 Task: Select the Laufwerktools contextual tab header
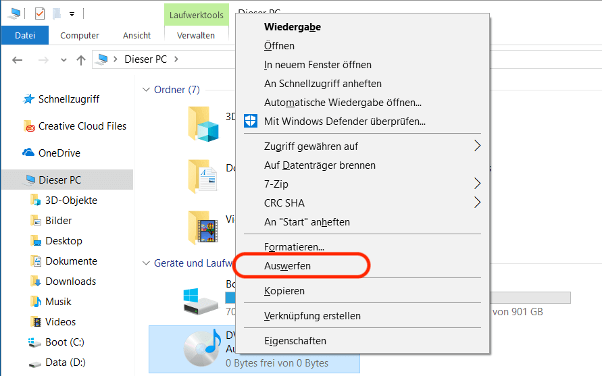tap(197, 15)
